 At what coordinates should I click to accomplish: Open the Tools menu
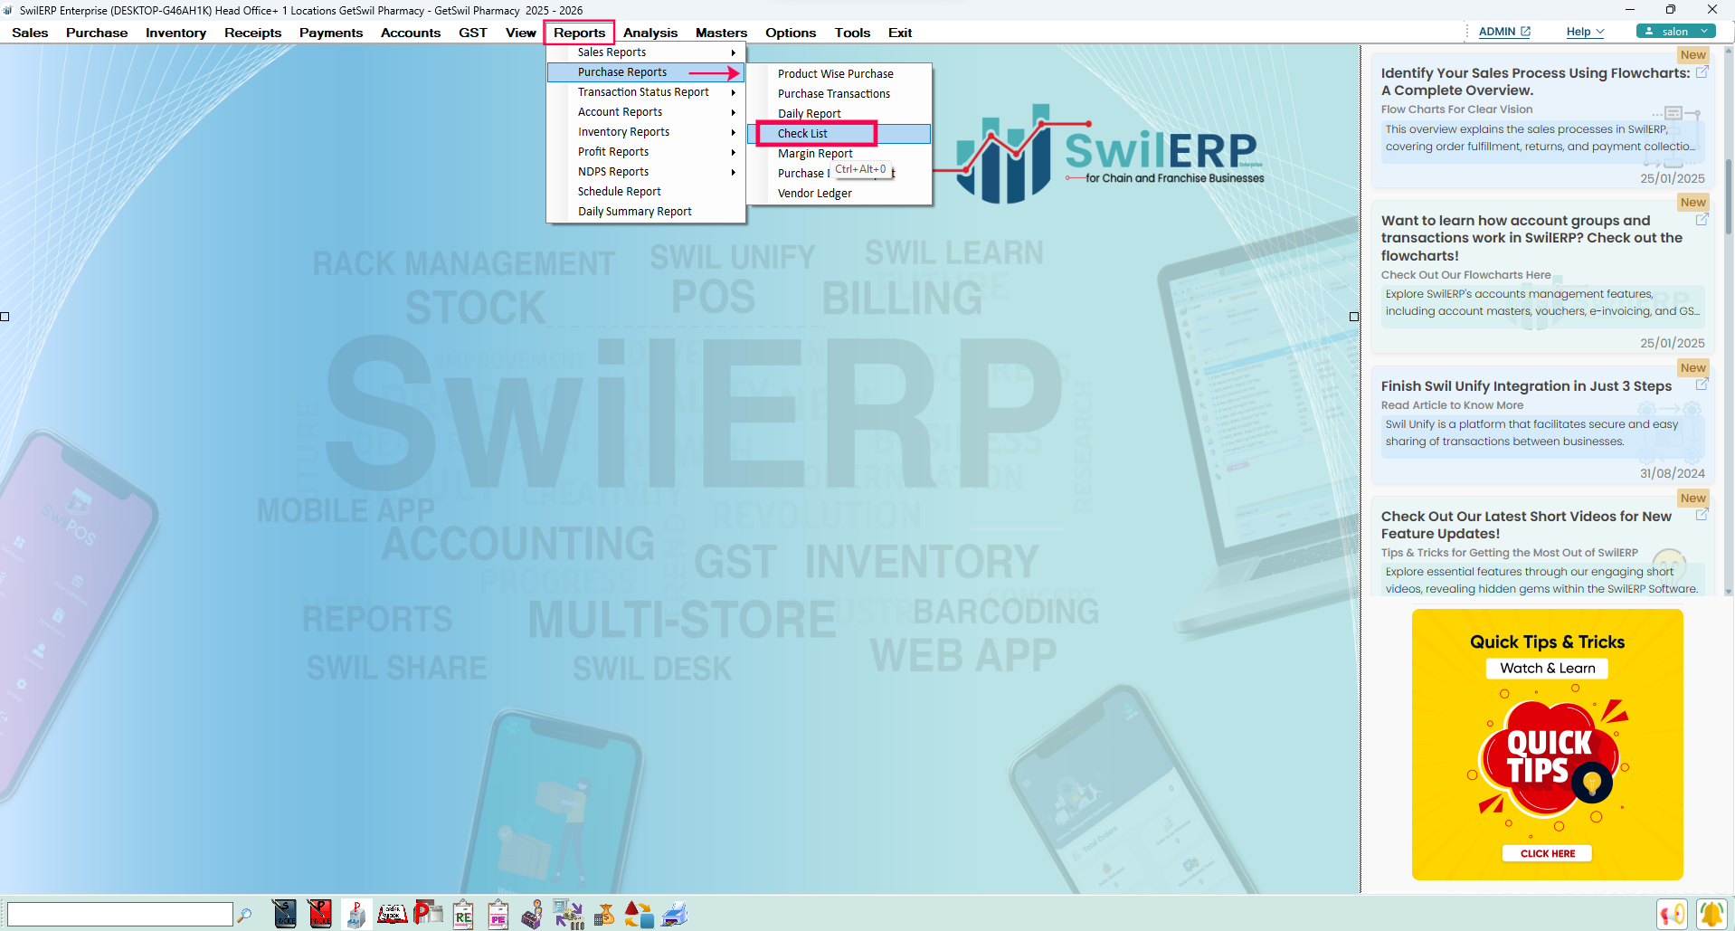pyautogui.click(x=852, y=33)
